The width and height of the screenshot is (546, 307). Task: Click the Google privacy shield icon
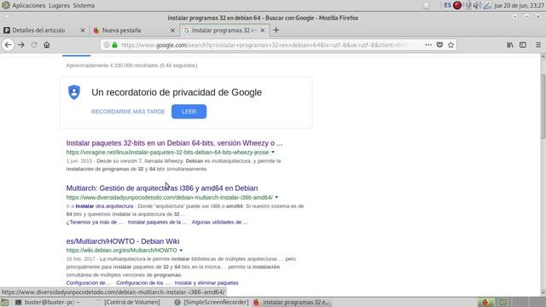click(x=74, y=92)
